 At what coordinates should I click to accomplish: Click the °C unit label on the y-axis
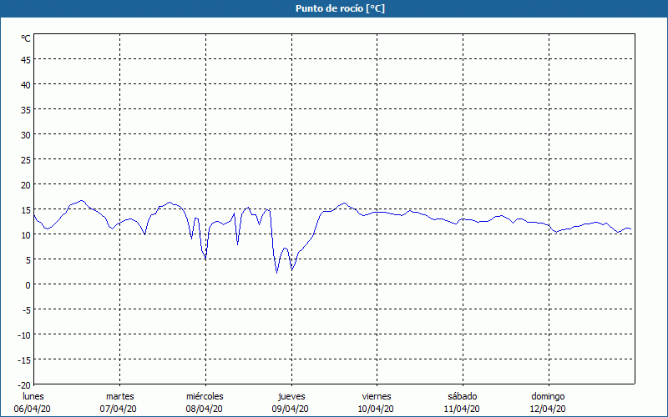[26, 38]
